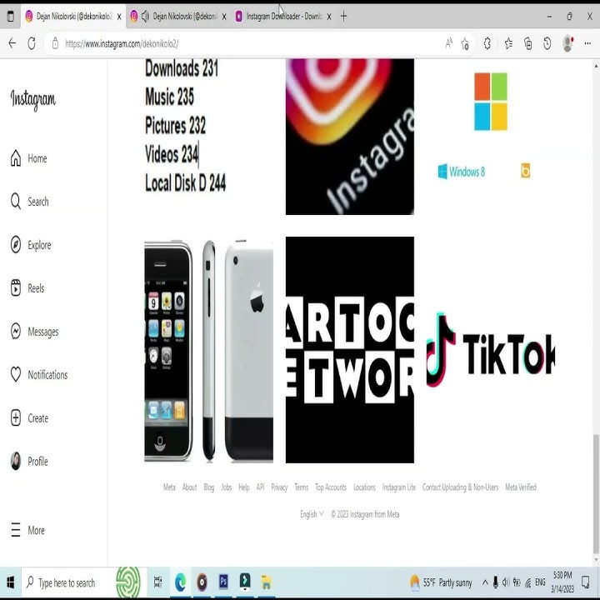Open the Windows Start menu
The width and height of the screenshot is (600, 600).
pos(10,582)
